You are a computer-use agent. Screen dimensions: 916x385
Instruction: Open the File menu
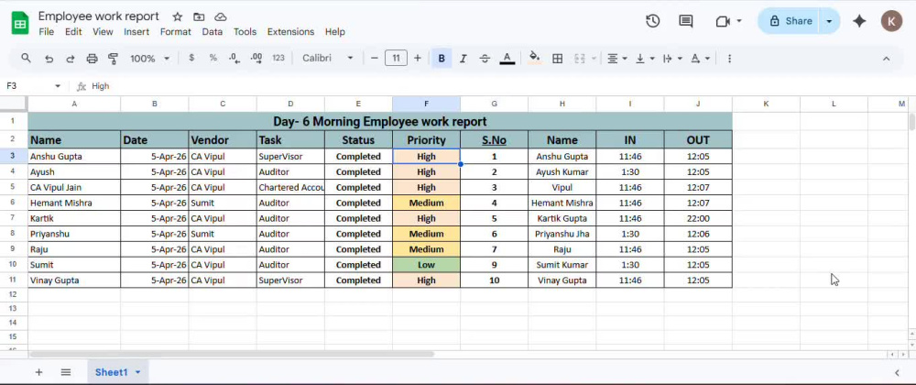(x=46, y=31)
